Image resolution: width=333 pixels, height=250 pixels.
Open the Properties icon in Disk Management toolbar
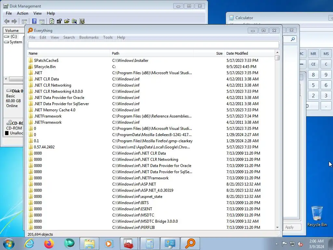[x=59, y=21]
